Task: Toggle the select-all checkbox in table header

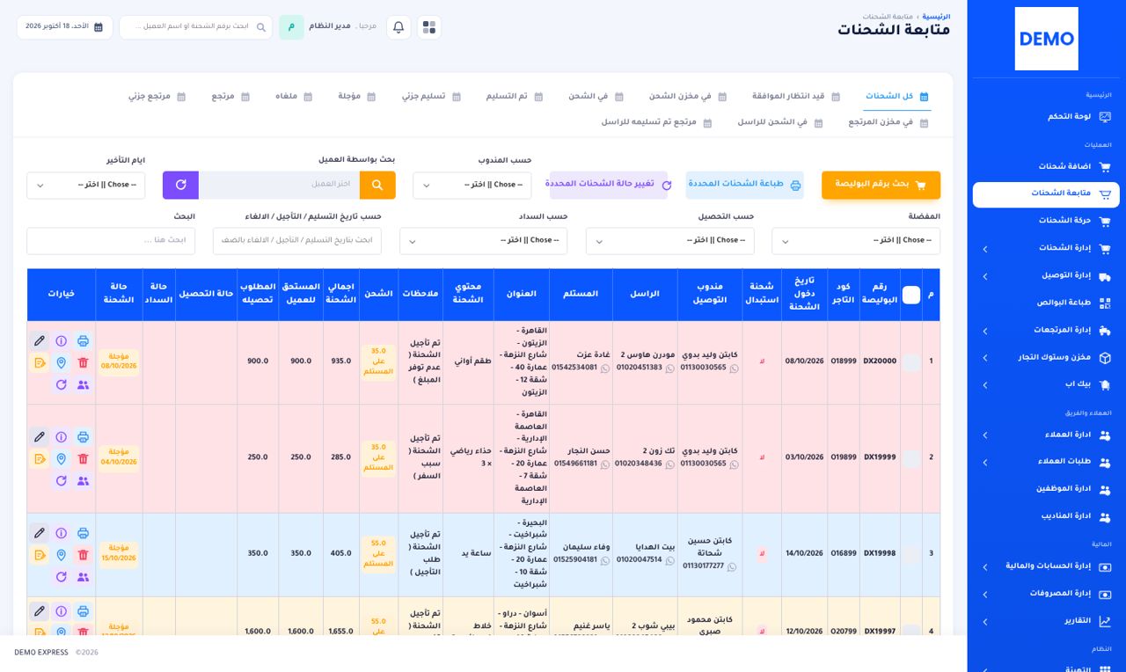Action: tap(911, 295)
